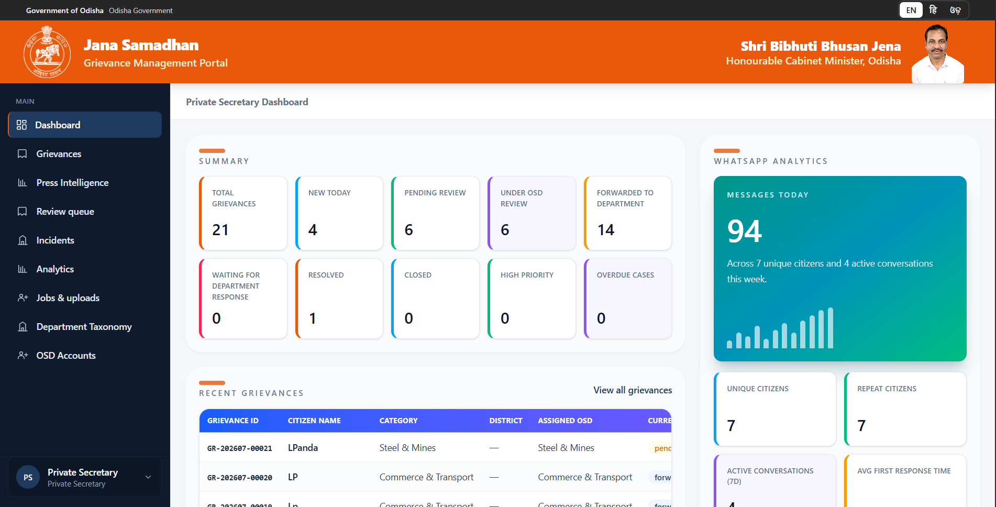996x507 pixels.
Task: Click the Press Intelligence chart icon
Action: [22, 183]
